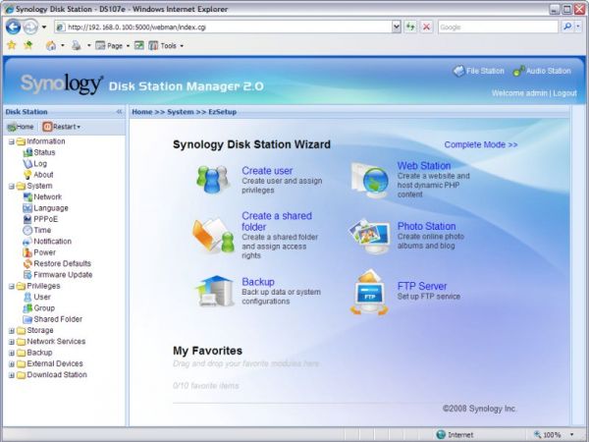This screenshot has width=589, height=442.
Task: Click the Log icon in the tree
Action: tap(27, 163)
